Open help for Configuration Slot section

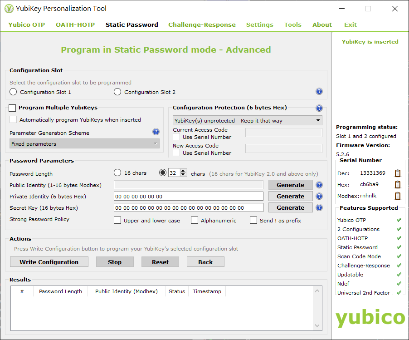[319, 91]
